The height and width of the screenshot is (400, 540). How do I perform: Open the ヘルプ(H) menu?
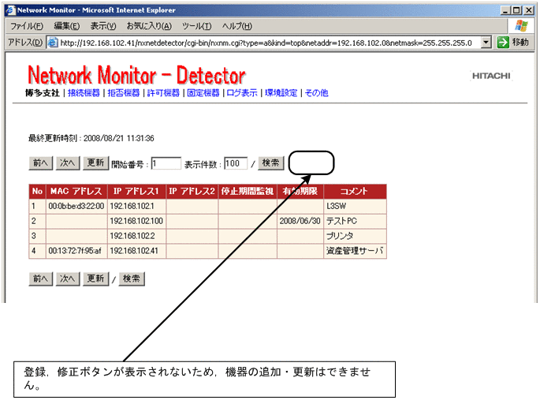coord(237,26)
